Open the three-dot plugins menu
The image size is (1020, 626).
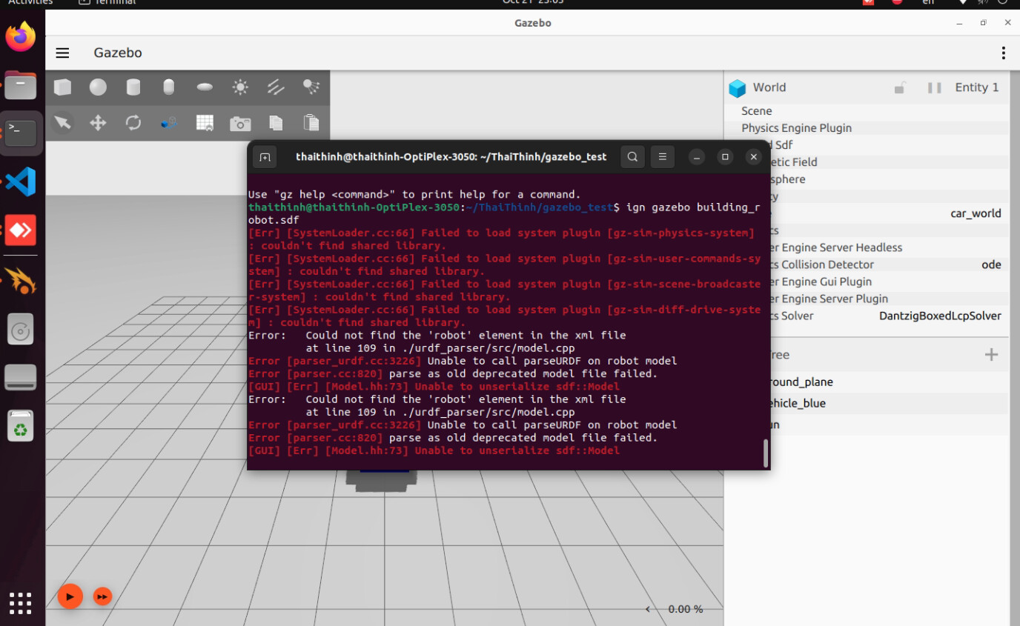point(1003,53)
